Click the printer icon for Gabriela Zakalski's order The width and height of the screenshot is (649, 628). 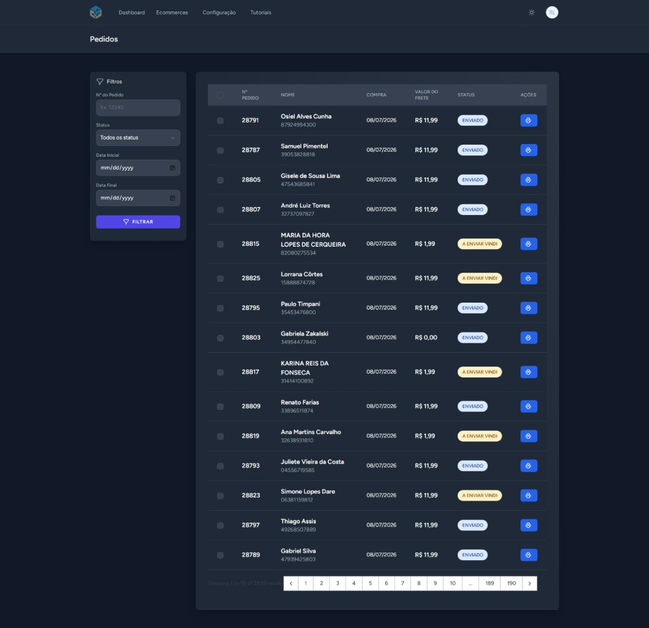529,337
